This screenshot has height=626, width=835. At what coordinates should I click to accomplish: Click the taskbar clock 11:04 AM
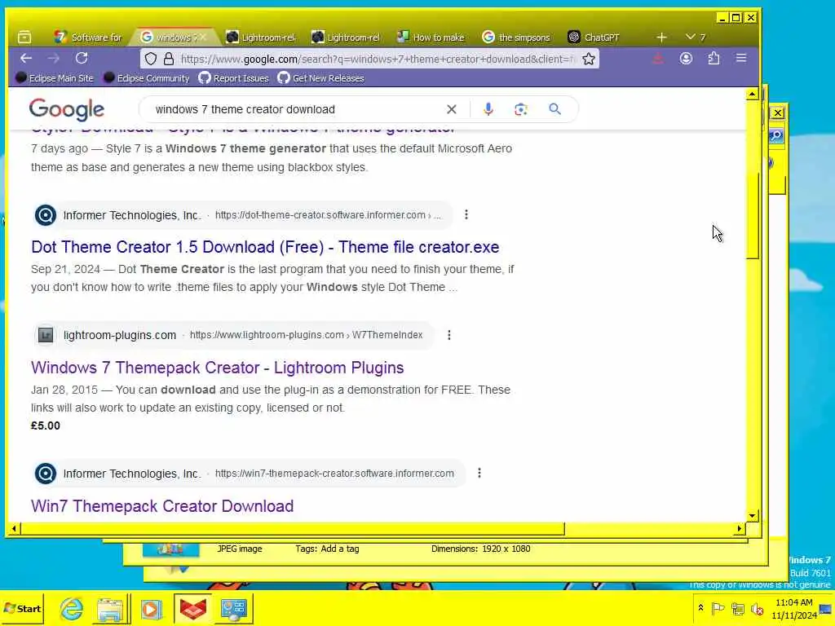(x=794, y=602)
